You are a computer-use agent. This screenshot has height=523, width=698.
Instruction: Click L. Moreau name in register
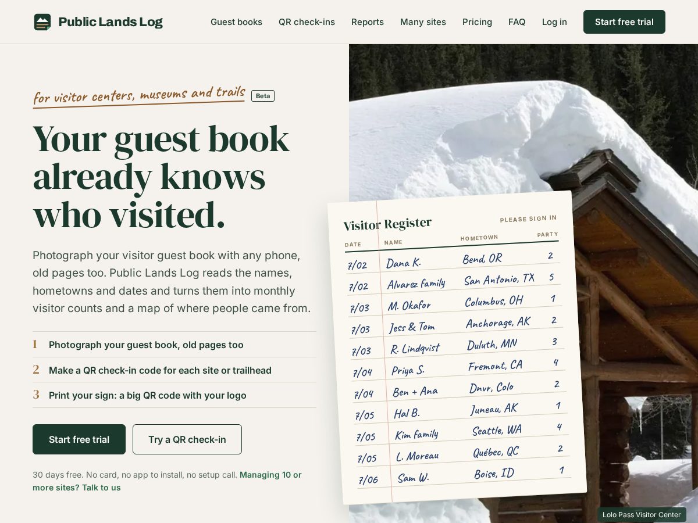click(x=417, y=456)
